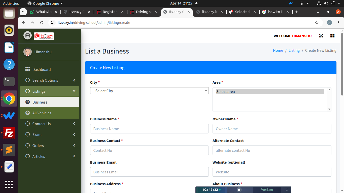Choose 'Select area' in Area listbox
The image size is (344, 193).
click(270, 92)
